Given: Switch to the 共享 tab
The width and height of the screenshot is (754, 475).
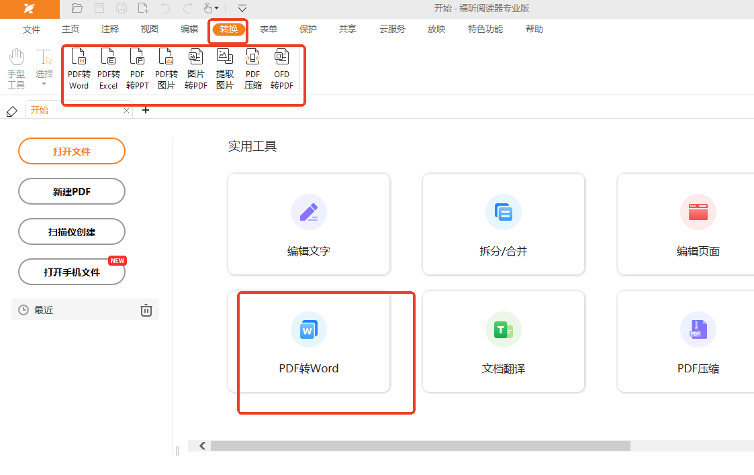Looking at the screenshot, I should pos(348,30).
